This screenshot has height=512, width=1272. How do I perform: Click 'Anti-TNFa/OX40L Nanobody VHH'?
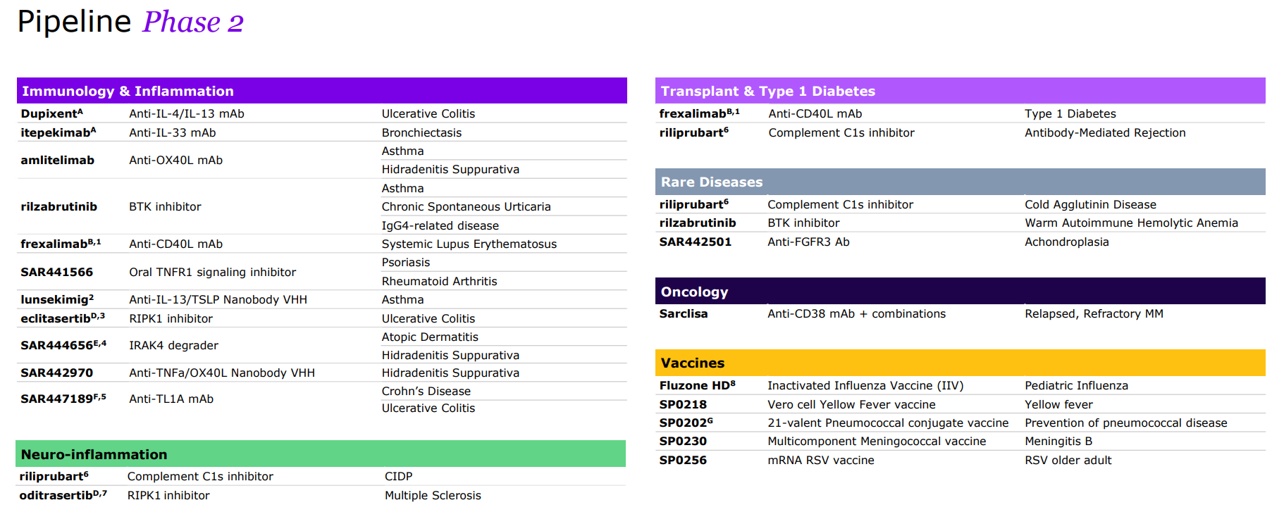coord(222,373)
